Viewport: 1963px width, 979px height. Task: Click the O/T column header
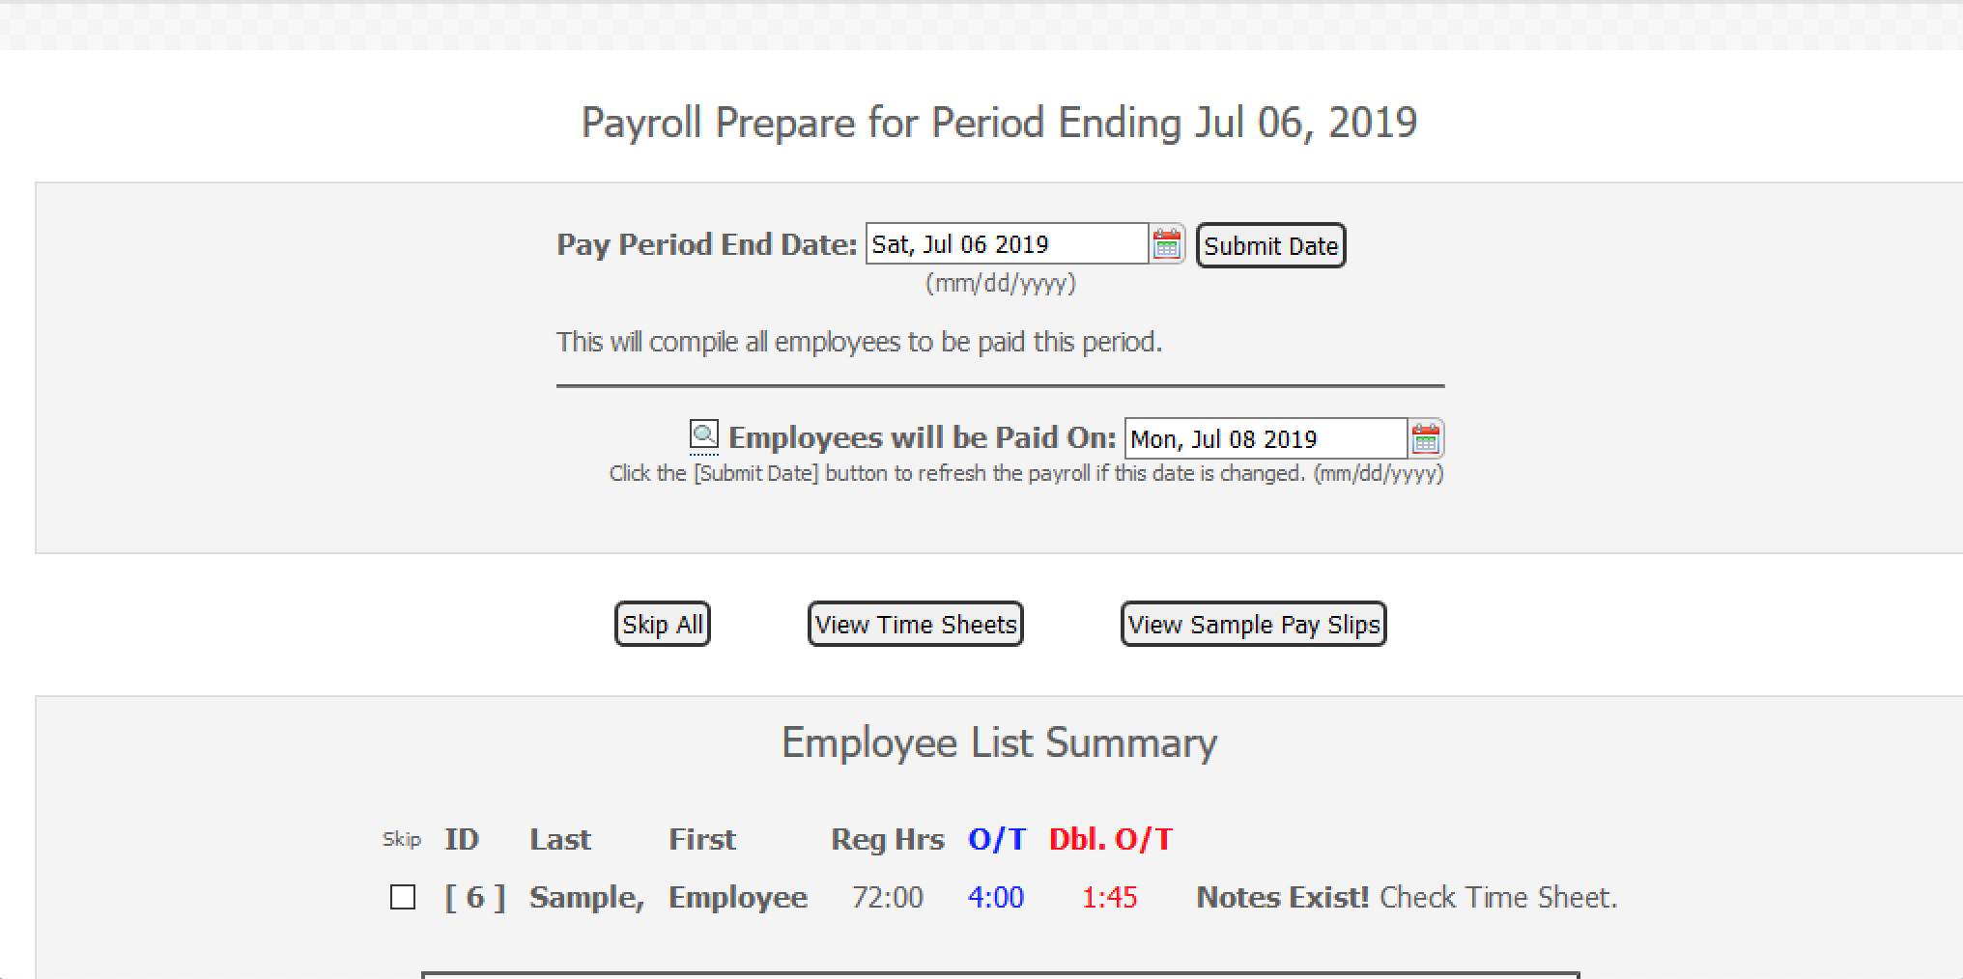click(995, 839)
